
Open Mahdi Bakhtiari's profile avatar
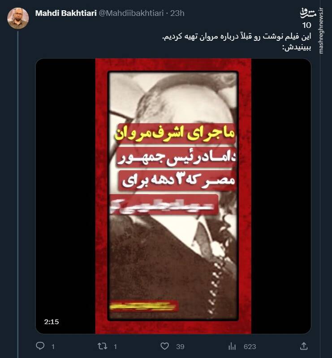tap(18, 18)
